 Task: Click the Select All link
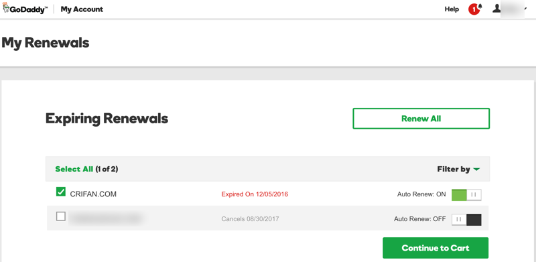coord(74,169)
